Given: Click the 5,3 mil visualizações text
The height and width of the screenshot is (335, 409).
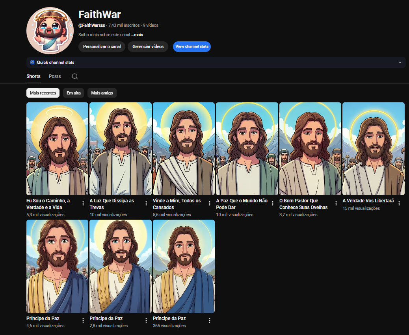Looking at the screenshot, I should click(x=45, y=215).
